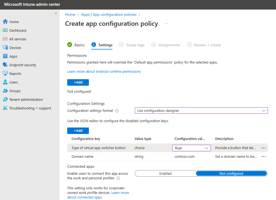Open ellipsis menu for Domain name row
The image size is (276, 200).
263,157
